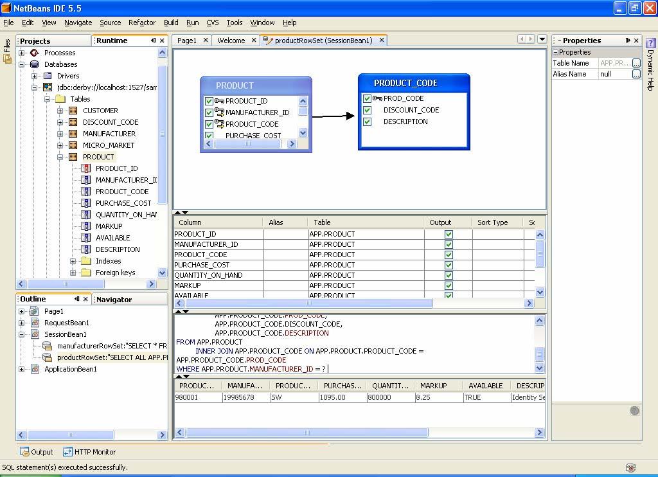Collapse the SessionBean1 outline node
The height and width of the screenshot is (477, 658).
click(x=22, y=335)
